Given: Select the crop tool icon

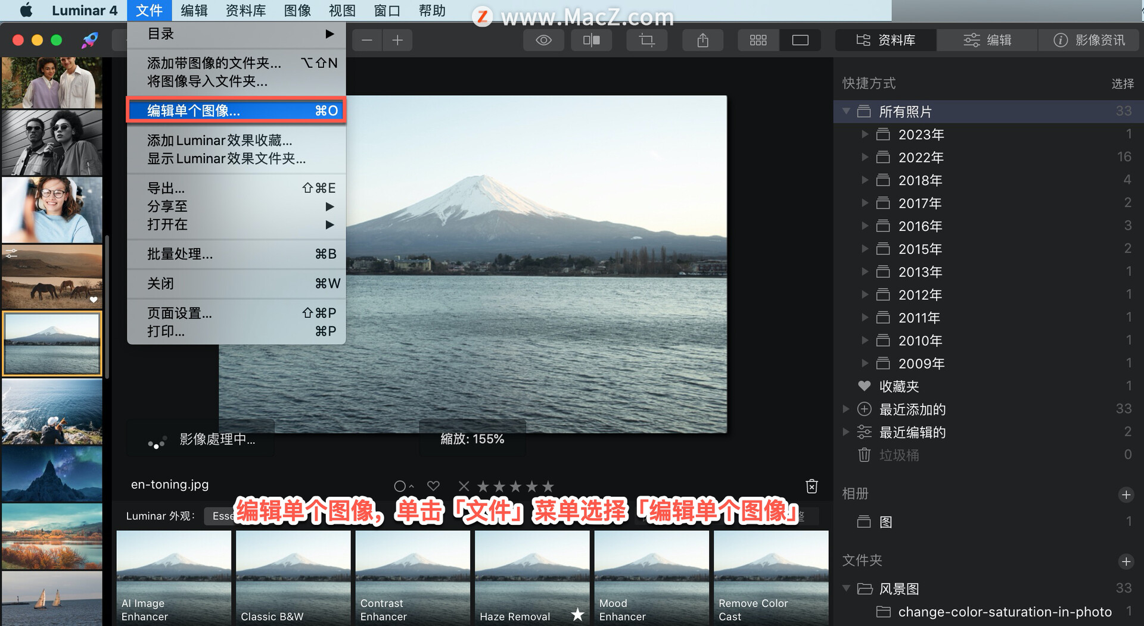Looking at the screenshot, I should pyautogui.click(x=646, y=40).
